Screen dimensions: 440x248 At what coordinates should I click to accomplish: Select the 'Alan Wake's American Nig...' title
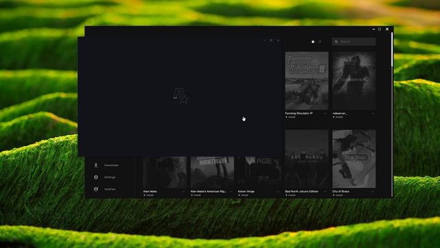click(x=208, y=192)
